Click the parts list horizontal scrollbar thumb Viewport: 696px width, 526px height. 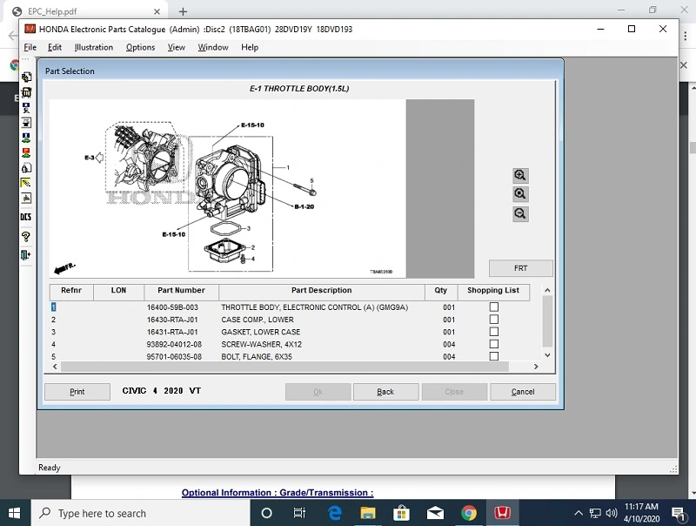point(284,367)
